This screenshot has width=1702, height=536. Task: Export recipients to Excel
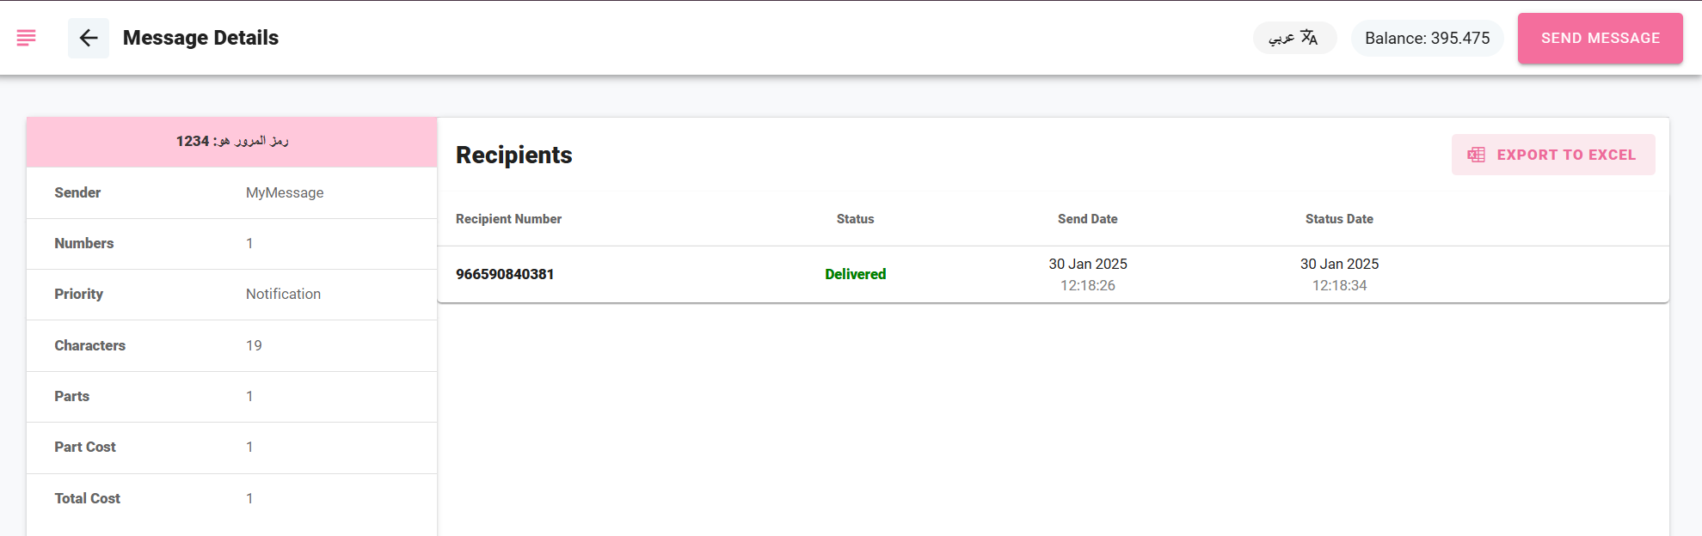click(x=1553, y=155)
